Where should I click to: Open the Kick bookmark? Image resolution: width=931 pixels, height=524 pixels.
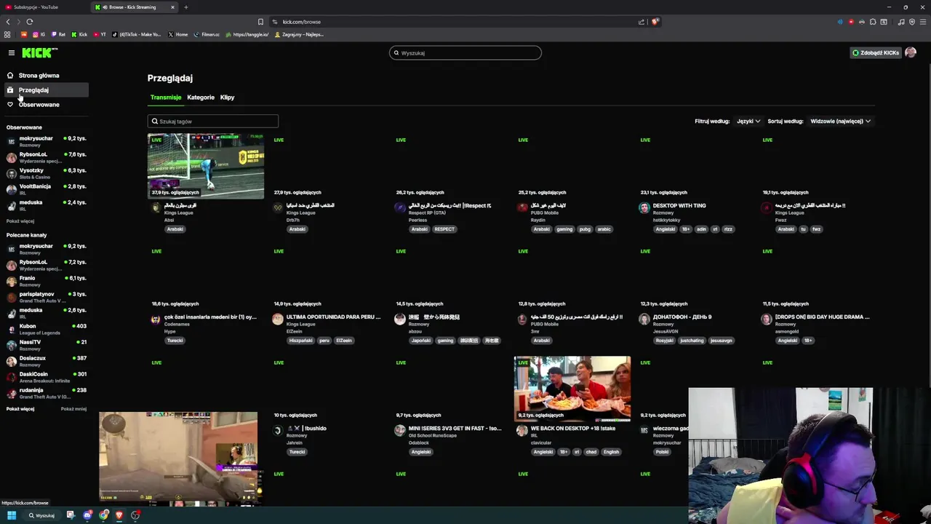80,34
